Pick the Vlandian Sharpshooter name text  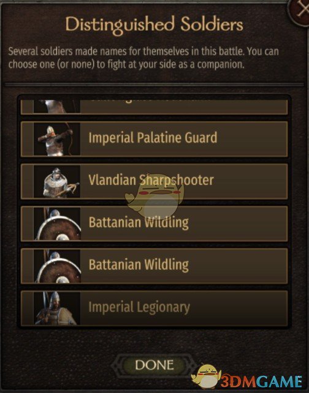(x=151, y=180)
